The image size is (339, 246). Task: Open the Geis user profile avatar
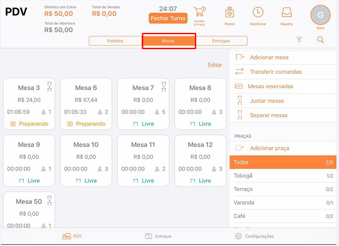(321, 15)
